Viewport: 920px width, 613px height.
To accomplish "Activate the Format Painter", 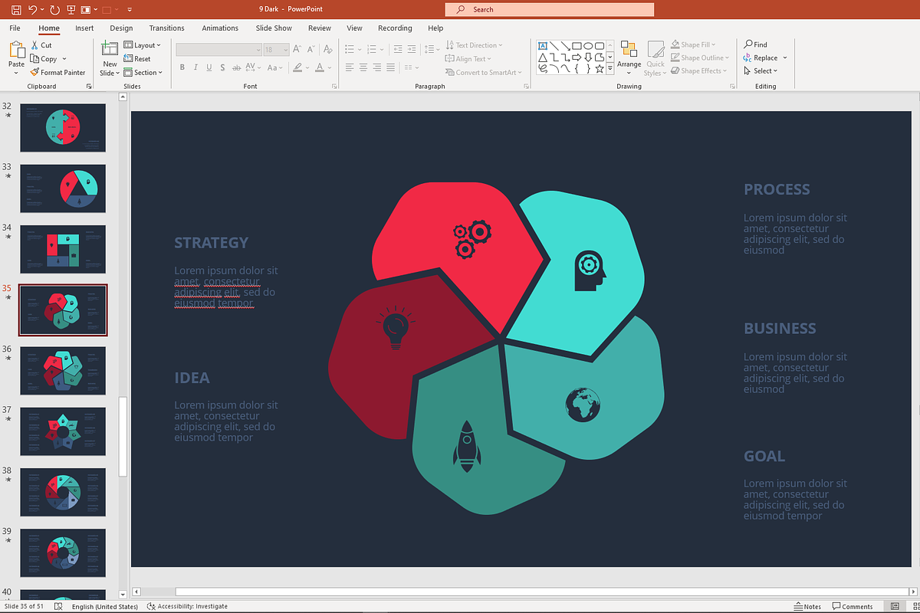I will click(58, 72).
